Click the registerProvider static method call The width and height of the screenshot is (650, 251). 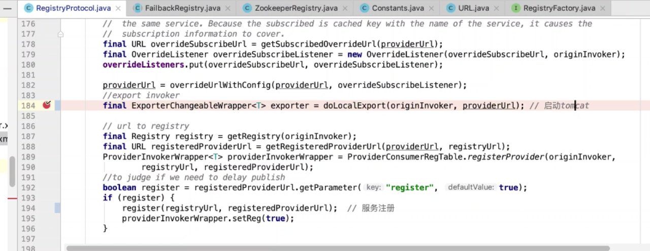[506, 157]
